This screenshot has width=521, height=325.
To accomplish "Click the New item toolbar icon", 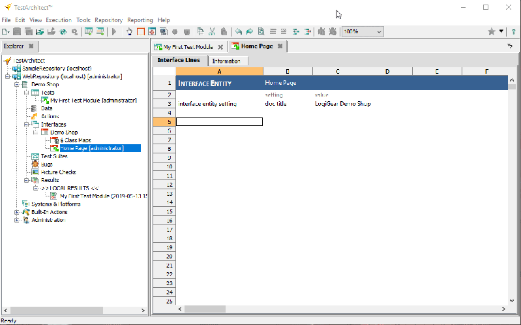I will point(6,31).
